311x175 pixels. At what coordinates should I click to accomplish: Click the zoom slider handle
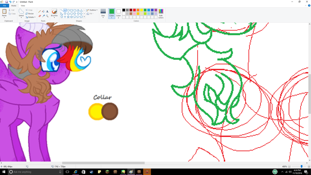point(302,166)
